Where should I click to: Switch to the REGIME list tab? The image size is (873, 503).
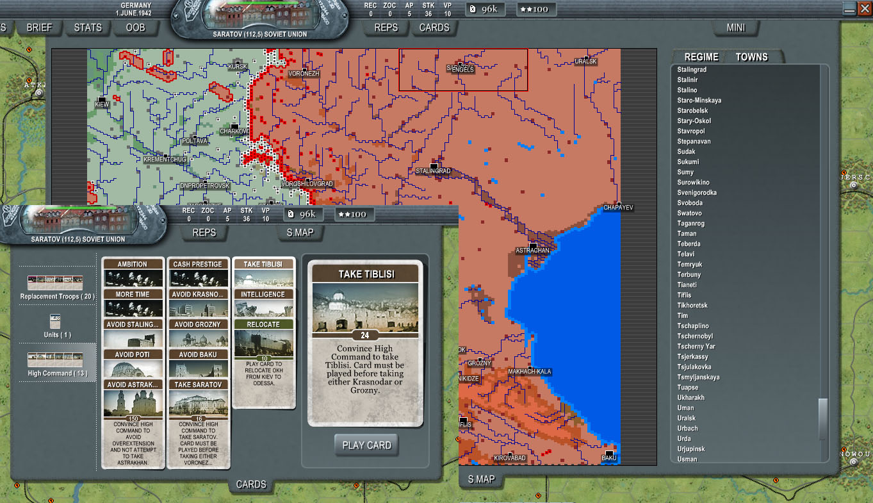pyautogui.click(x=701, y=57)
